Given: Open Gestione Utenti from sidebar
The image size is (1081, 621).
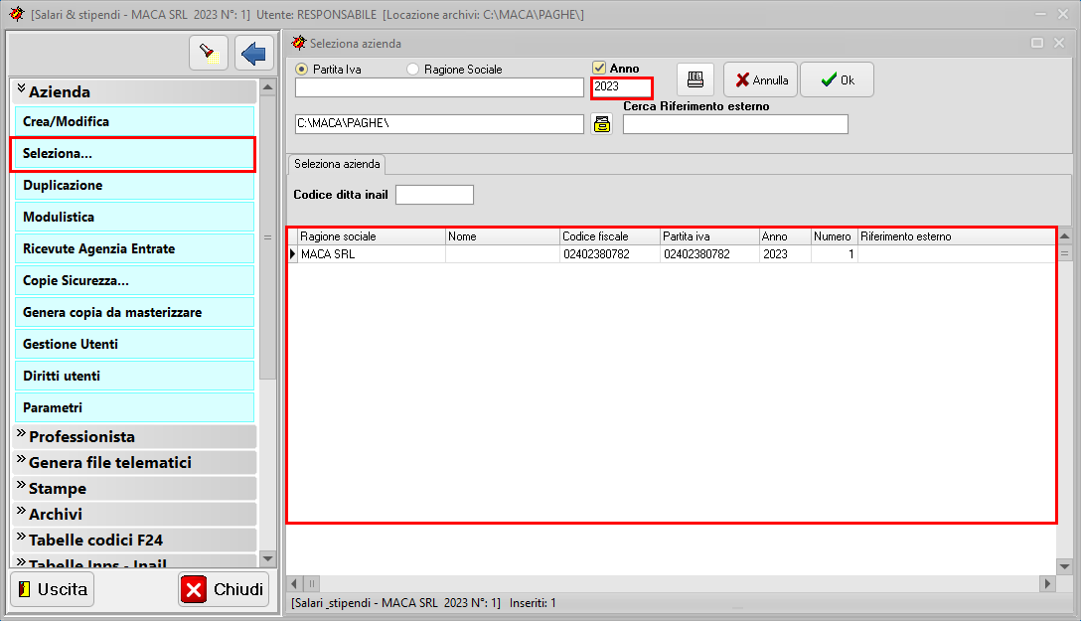Looking at the screenshot, I should click(132, 344).
